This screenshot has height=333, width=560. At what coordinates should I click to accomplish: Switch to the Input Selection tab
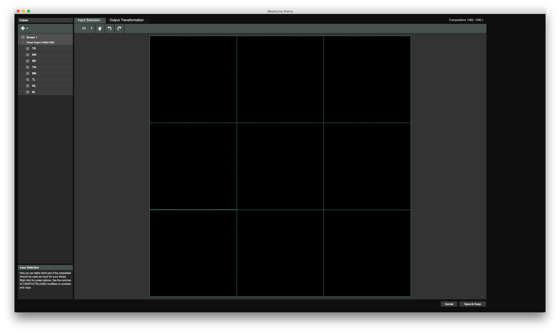(x=89, y=20)
